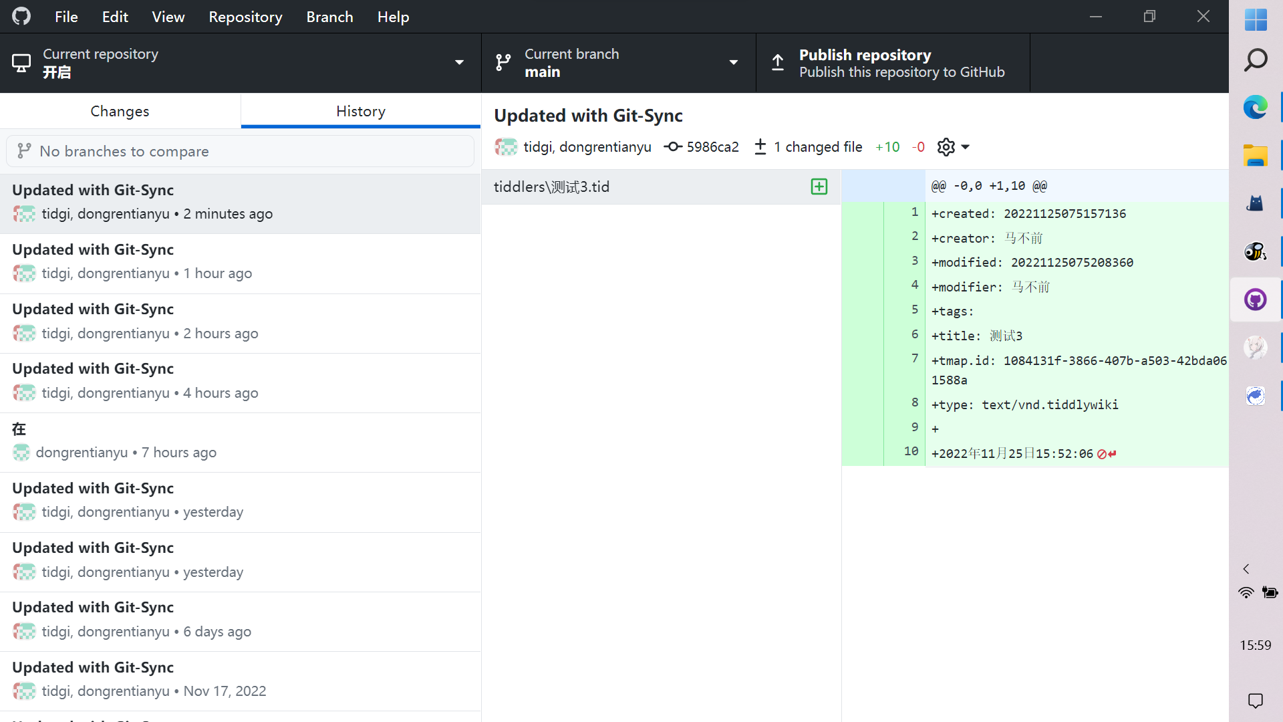The image size is (1283, 722).
Task: Switch to the Changes tab
Action: point(120,111)
